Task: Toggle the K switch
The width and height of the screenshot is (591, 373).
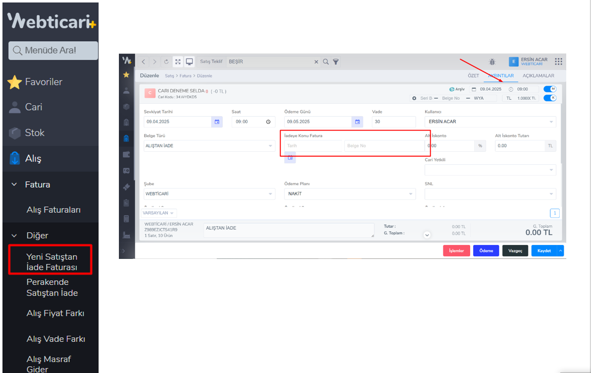Action: pos(550,98)
